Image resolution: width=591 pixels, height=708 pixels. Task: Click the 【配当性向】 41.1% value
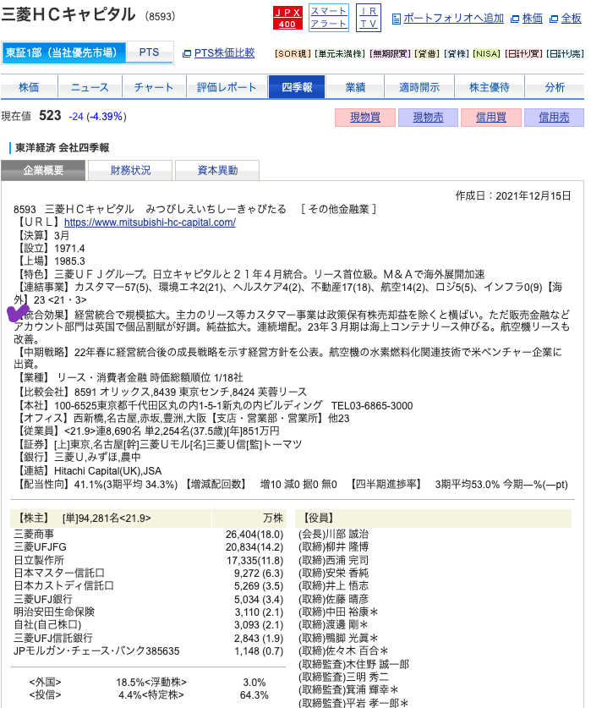96,485
